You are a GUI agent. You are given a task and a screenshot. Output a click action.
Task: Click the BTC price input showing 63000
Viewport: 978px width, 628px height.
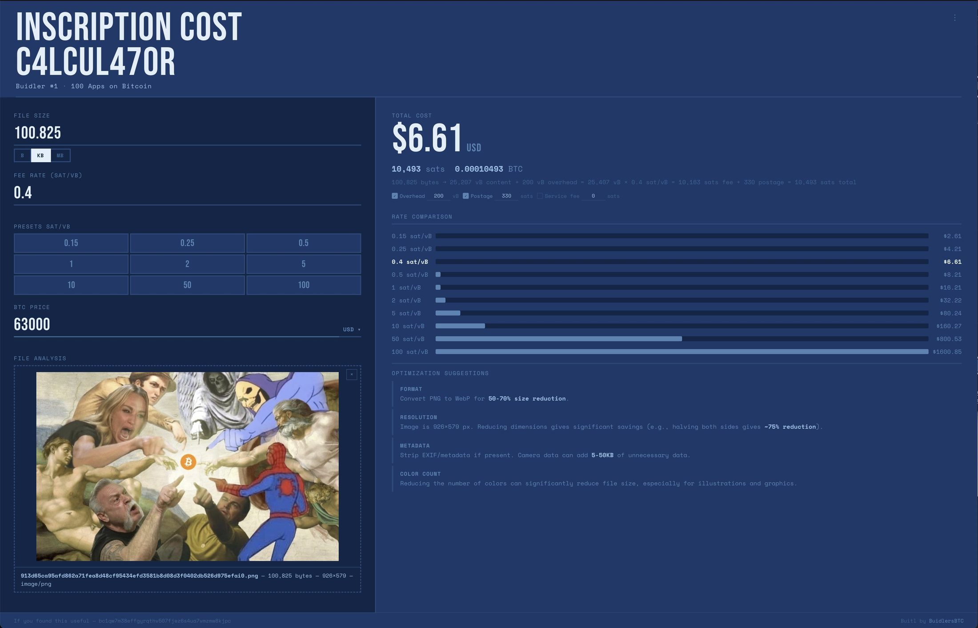[x=176, y=324]
